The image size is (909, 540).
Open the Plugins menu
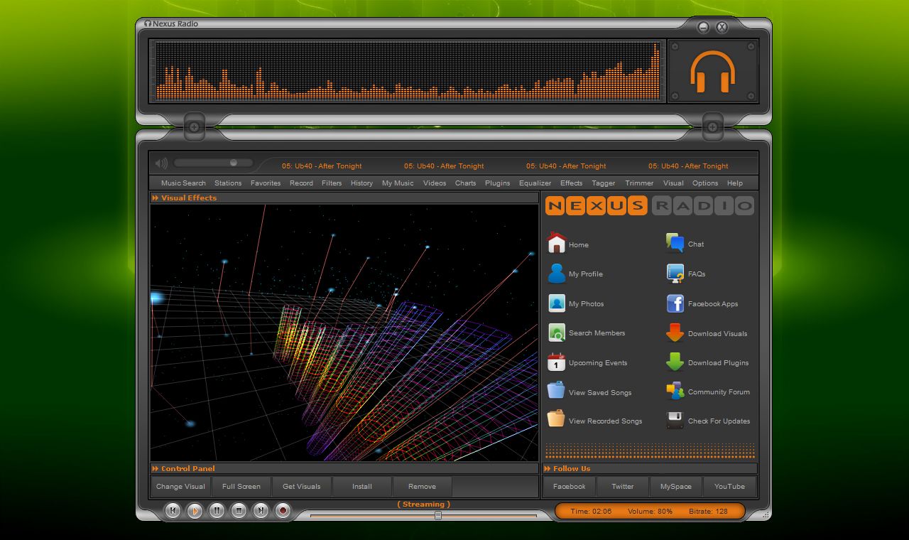pyautogui.click(x=497, y=183)
